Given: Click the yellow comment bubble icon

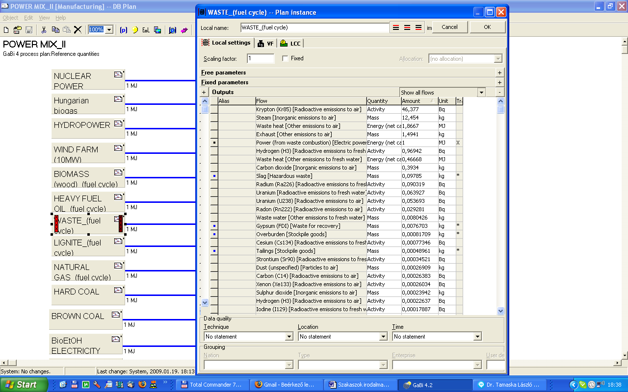Looking at the screenshot, I should point(135,30).
